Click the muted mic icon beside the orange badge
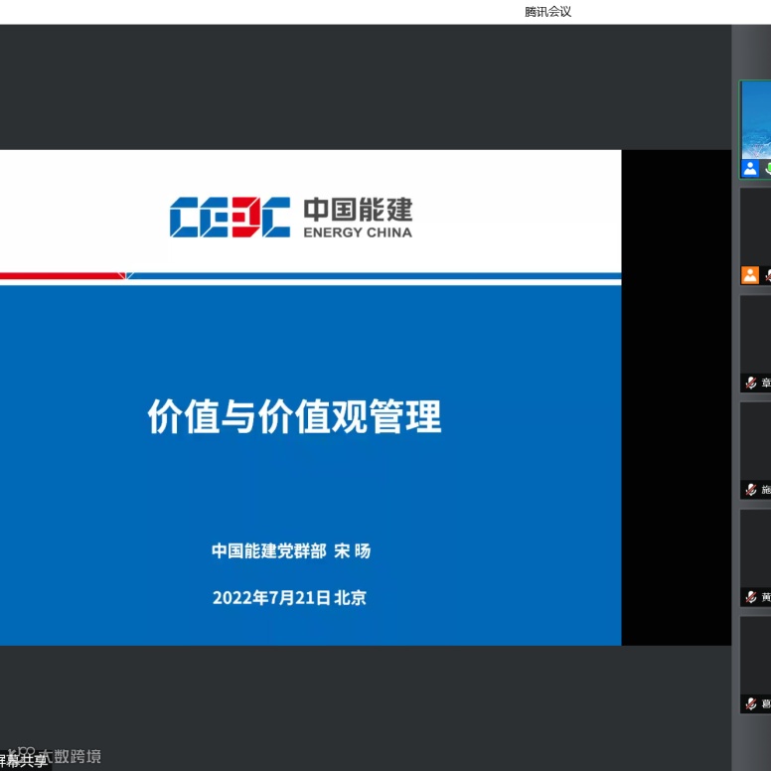Image resolution: width=771 pixels, height=771 pixels. (x=768, y=276)
